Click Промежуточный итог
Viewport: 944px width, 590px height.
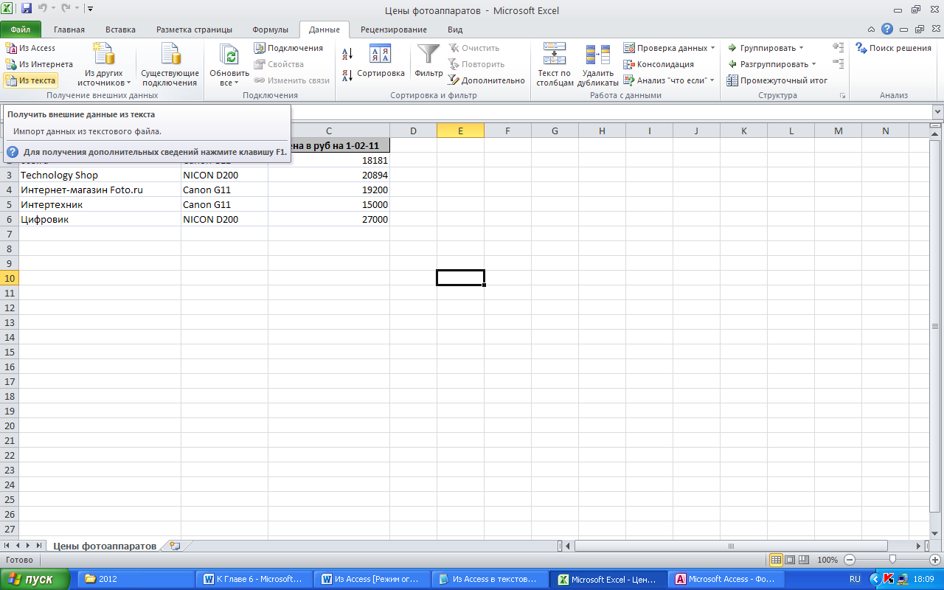pyautogui.click(x=777, y=80)
